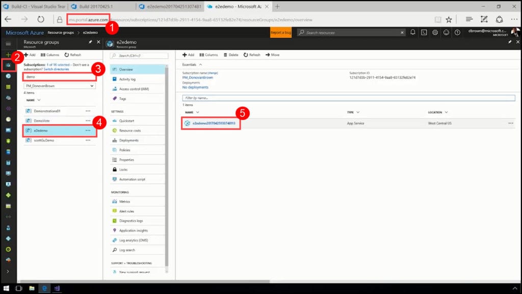This screenshot has width=522, height=294.
Task: Open the ellipsis menu for Demonstrations01
Action: [x=88, y=111]
